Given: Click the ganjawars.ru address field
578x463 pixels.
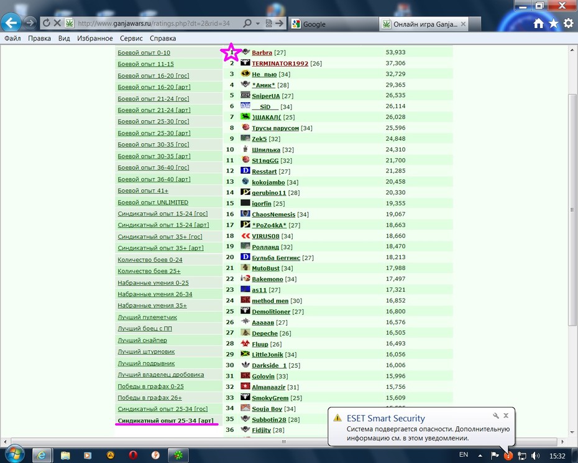Looking at the screenshot, I should pos(154,23).
